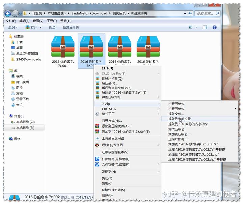Choose 用好压打开(Q) in context menu
The width and height of the screenshot is (243, 204).
(128, 78)
